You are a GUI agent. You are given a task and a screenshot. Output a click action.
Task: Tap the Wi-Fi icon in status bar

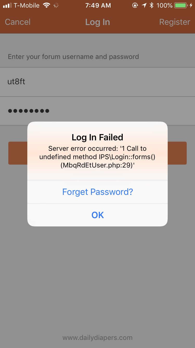point(47,5)
